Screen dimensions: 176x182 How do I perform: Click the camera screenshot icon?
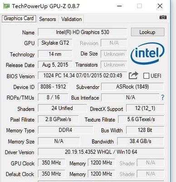[163, 17]
